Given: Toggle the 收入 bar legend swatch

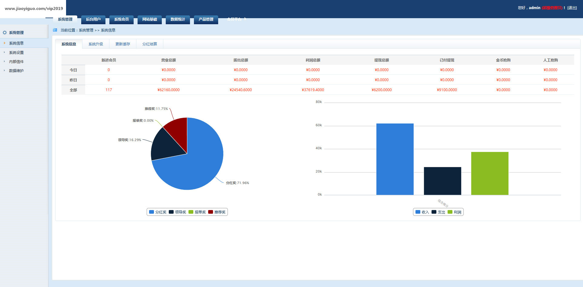Looking at the screenshot, I should (418, 212).
